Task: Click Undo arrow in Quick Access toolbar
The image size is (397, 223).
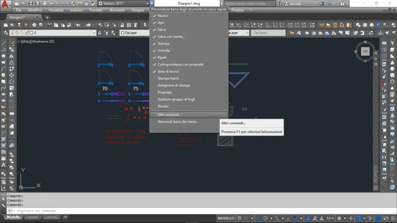Action: click(x=52, y=3)
